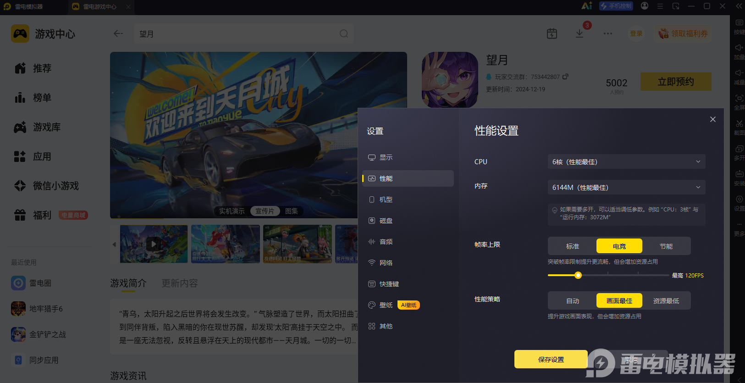Click the FPS limit slider handle
The image size is (745, 383).
tap(578, 275)
